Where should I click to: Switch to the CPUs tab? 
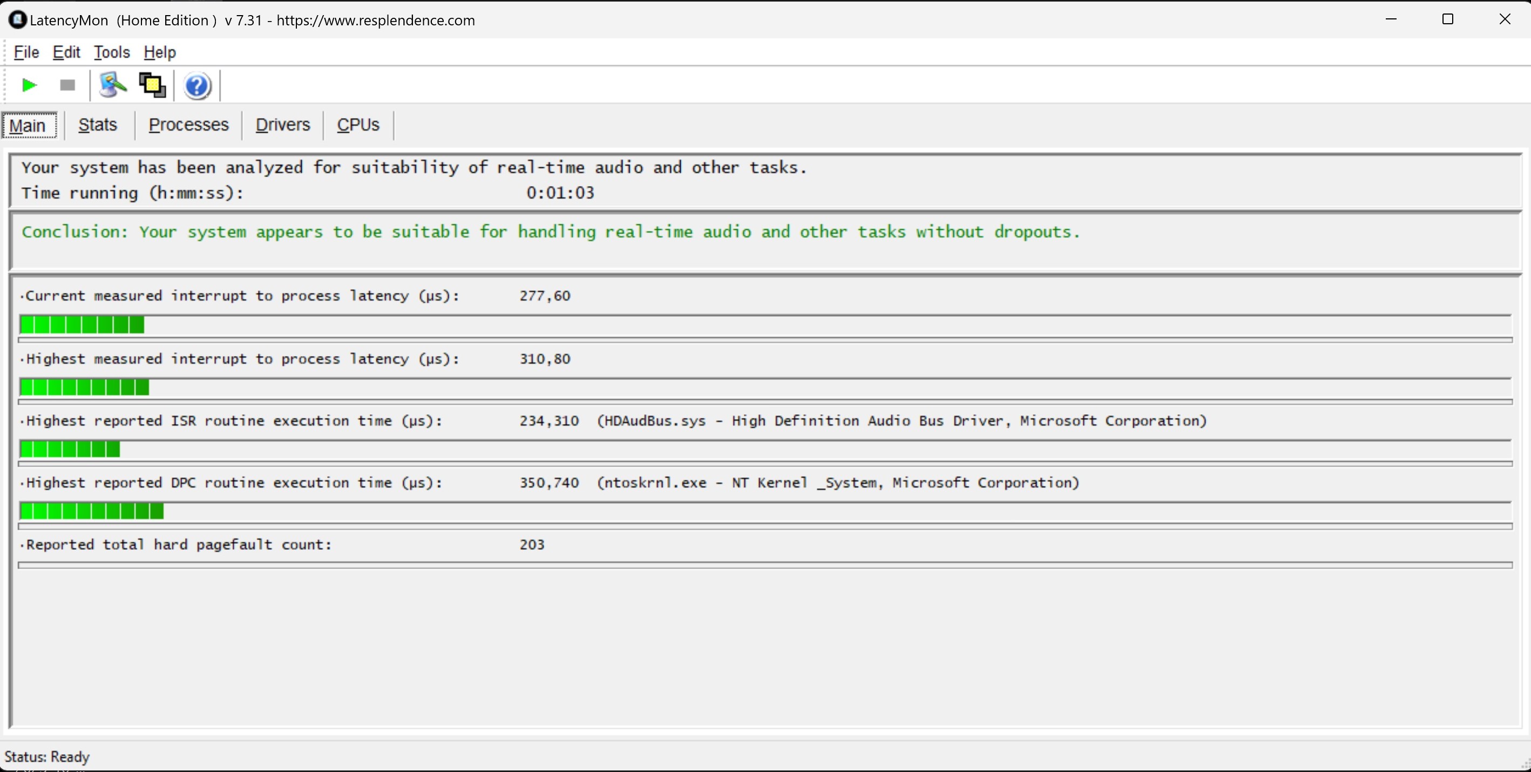[358, 125]
